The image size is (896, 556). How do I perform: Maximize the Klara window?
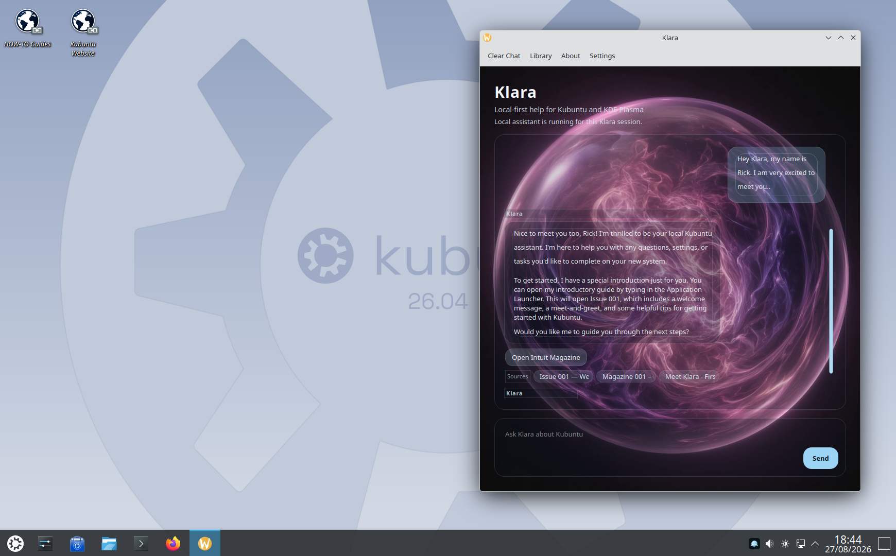(840, 38)
